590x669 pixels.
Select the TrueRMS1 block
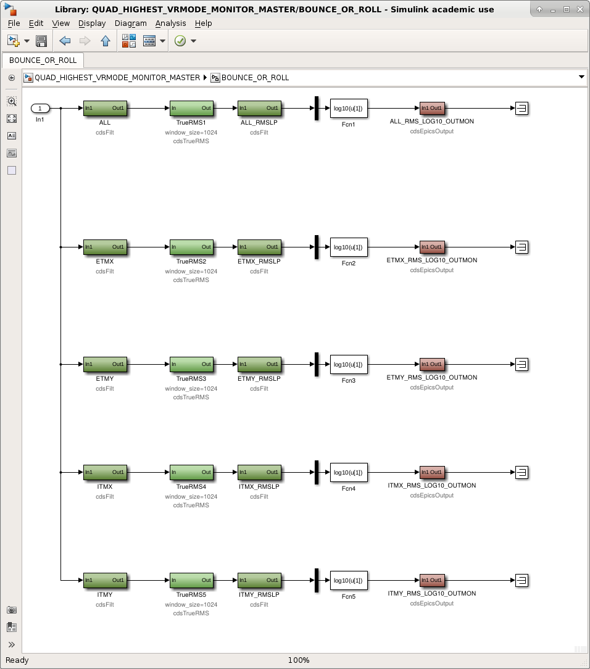(191, 109)
